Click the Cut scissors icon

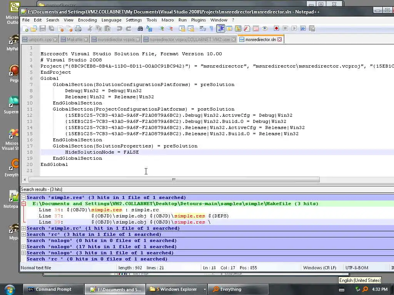tap(90, 28)
